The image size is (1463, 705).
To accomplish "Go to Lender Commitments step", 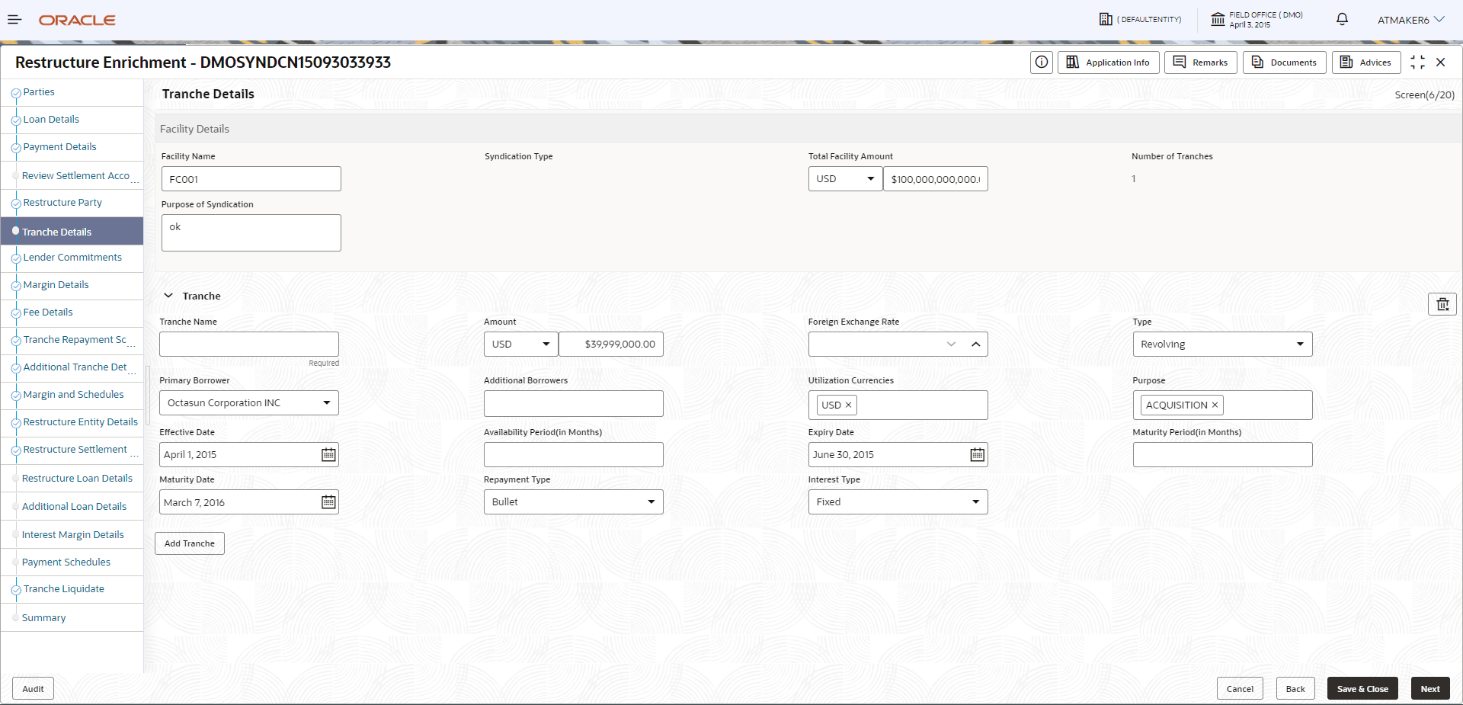I will 72,258.
